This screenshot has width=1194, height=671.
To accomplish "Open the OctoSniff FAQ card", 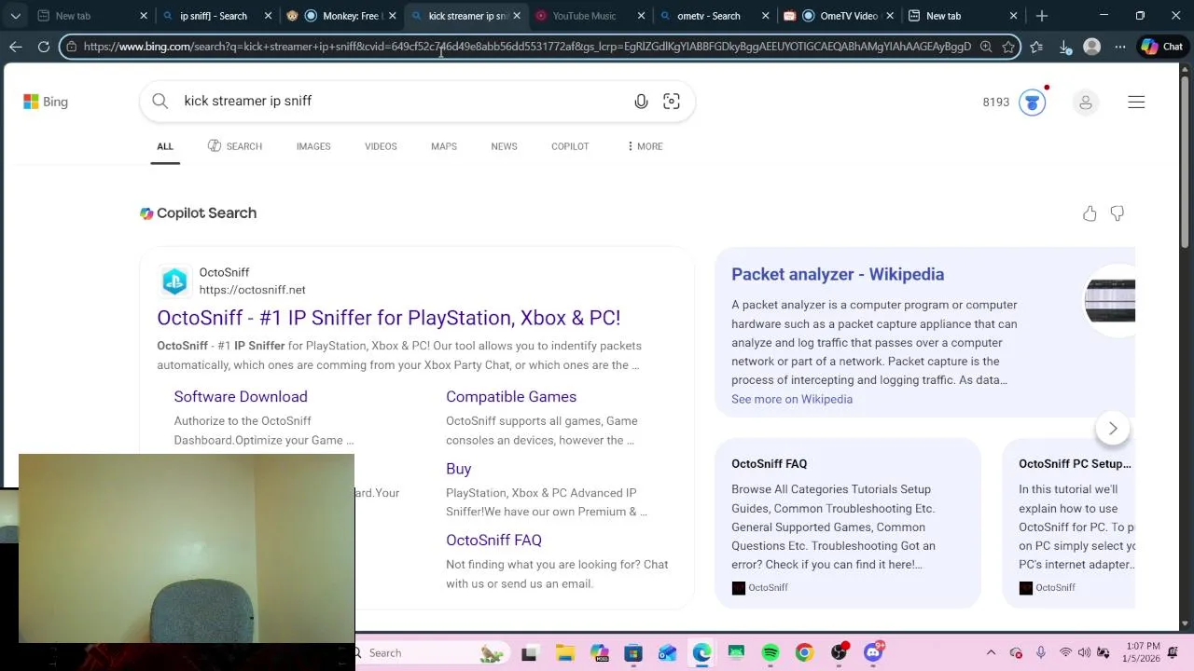I will 848,524.
